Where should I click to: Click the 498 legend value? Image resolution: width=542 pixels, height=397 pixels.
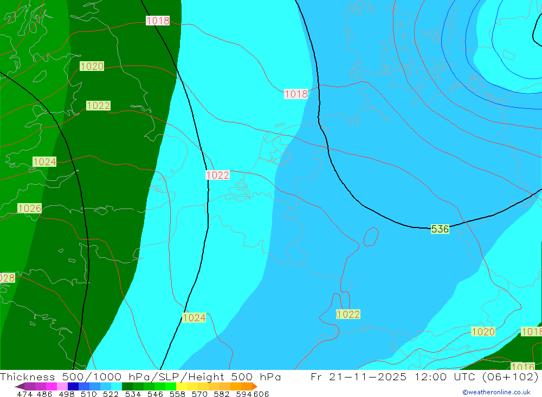67,394
